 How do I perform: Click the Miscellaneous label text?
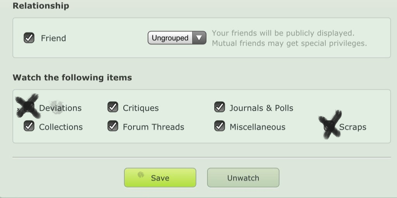click(x=257, y=127)
